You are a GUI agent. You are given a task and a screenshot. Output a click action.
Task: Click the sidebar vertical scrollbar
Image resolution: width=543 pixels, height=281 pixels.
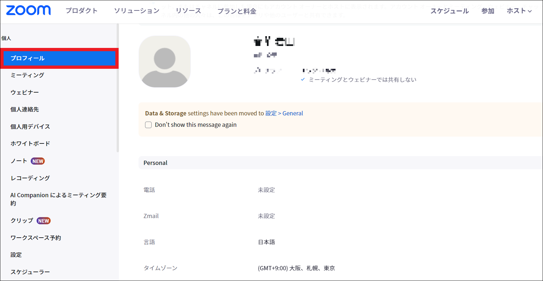(x=118, y=88)
